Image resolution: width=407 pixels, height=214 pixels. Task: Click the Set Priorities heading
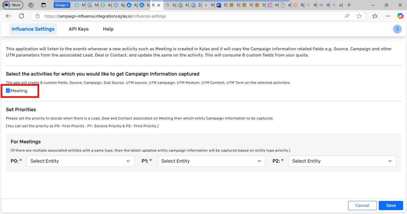pyautogui.click(x=21, y=110)
